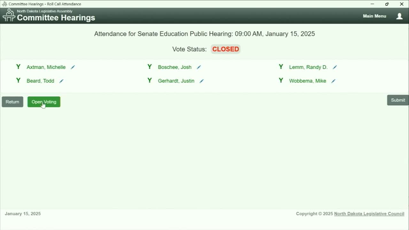Submit the roll call attendance
The image size is (409, 230).
pos(398,100)
